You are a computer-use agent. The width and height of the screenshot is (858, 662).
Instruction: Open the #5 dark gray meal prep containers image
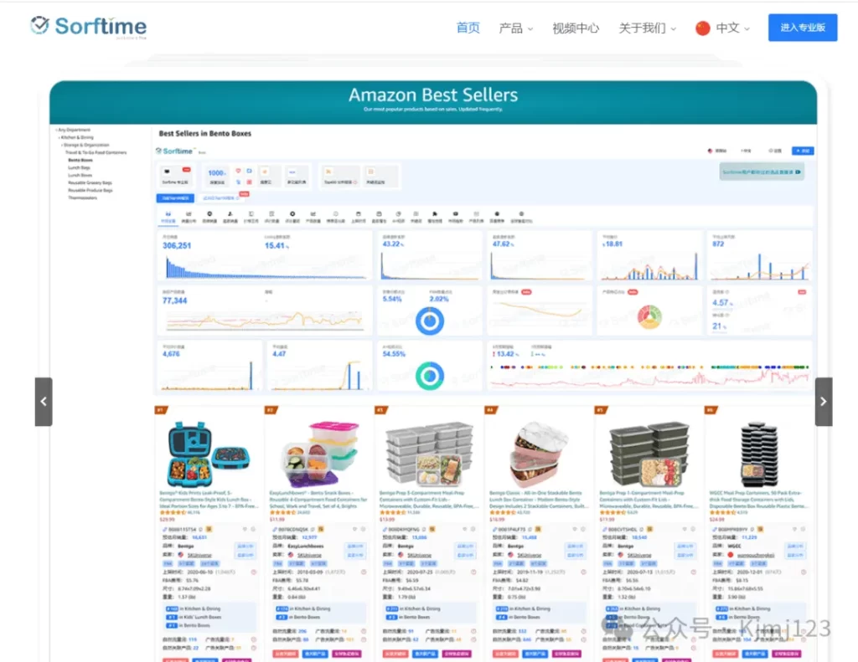[x=649, y=453]
